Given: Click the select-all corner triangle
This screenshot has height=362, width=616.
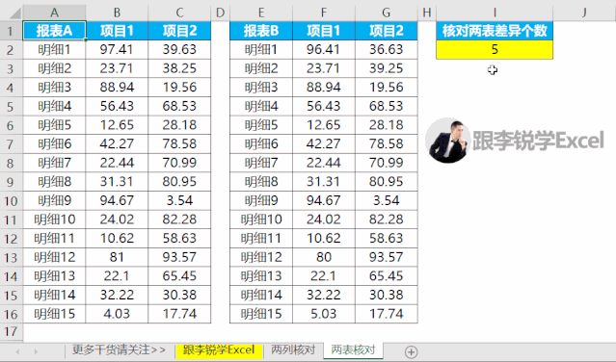Looking at the screenshot, I should 14,13.
